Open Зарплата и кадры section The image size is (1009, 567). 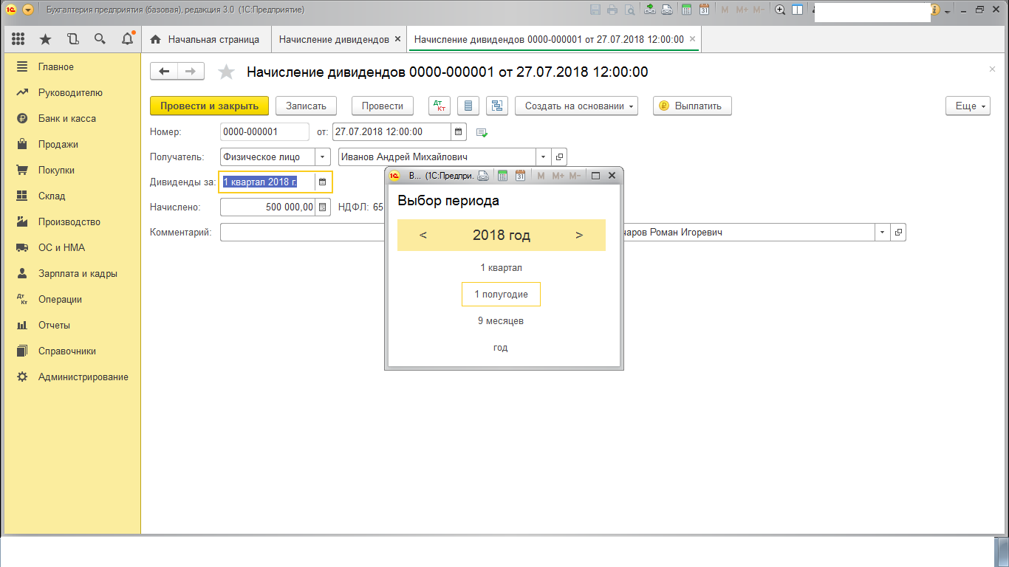pyautogui.click(x=78, y=273)
